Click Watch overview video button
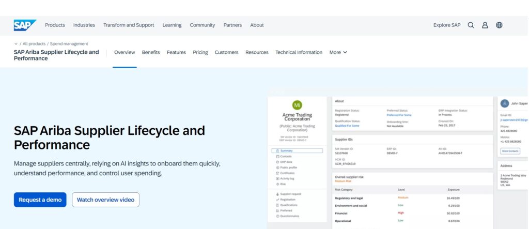Viewport: 529px width, 229px height. tap(105, 200)
